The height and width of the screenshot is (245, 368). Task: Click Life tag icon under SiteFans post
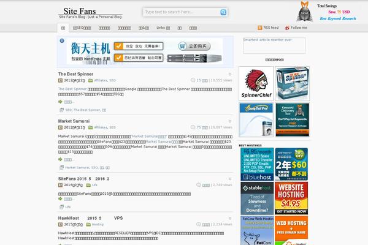61,207
